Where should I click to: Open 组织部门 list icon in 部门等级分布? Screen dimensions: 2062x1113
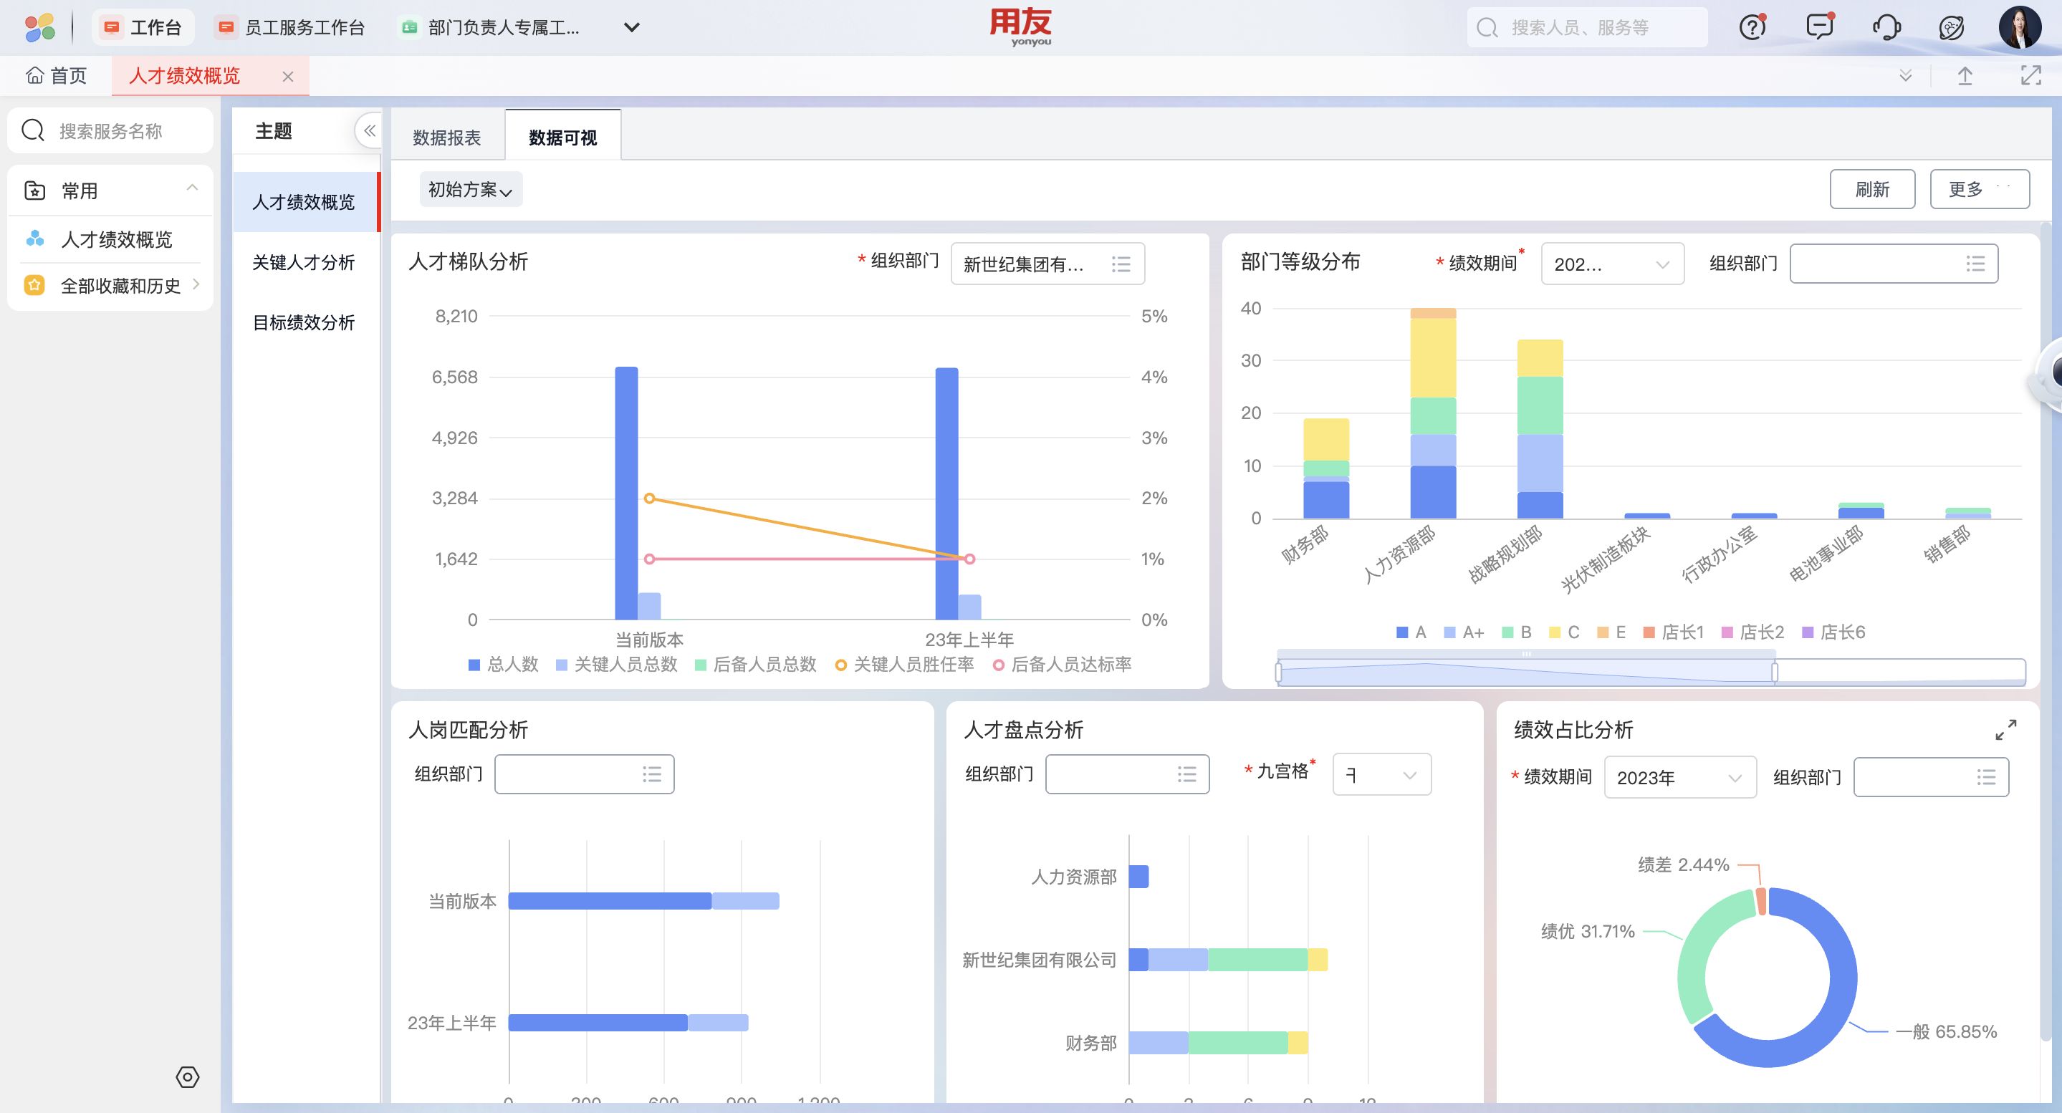[x=1975, y=264]
